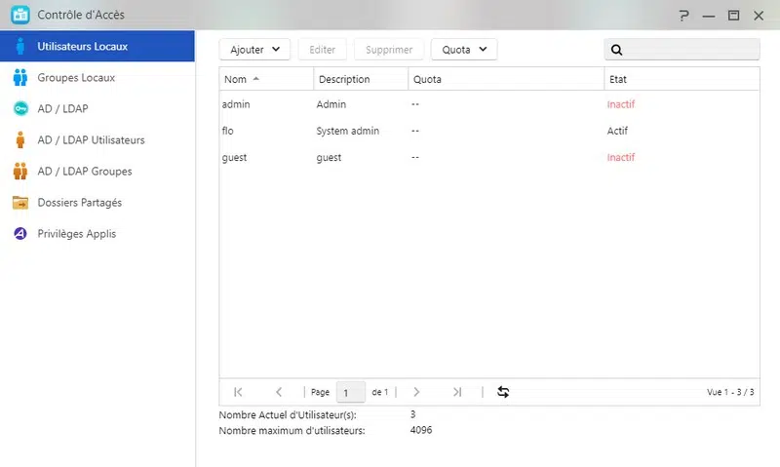Click the Utilisateurs Locaux person icon
The height and width of the screenshot is (467, 780).
20,46
